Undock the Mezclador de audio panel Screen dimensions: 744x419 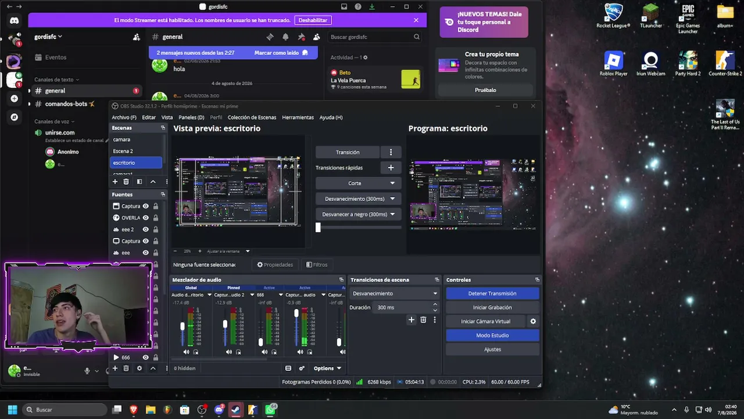coord(341,280)
